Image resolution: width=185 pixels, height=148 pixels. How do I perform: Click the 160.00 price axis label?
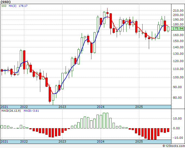tap(178, 35)
